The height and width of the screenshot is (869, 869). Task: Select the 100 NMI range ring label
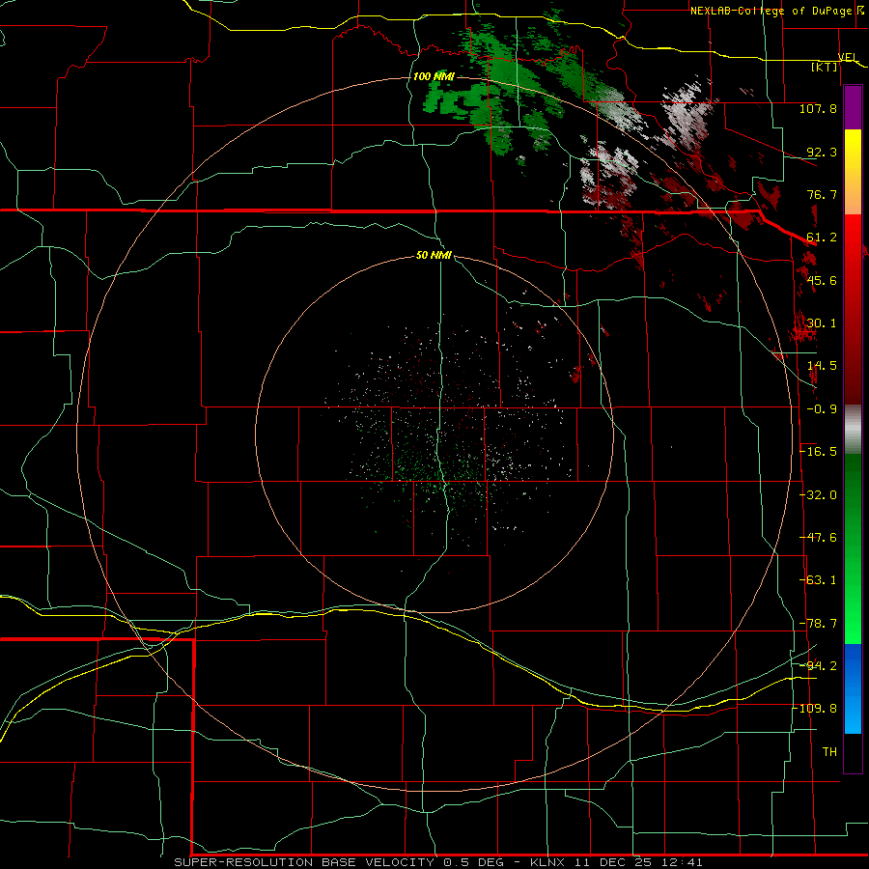(x=434, y=76)
